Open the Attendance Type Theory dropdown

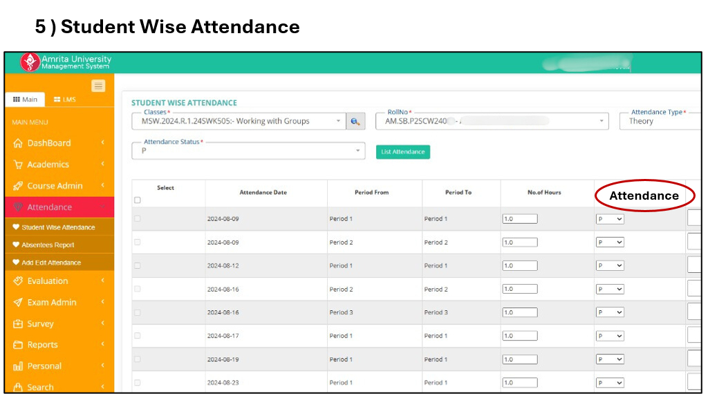tap(664, 121)
